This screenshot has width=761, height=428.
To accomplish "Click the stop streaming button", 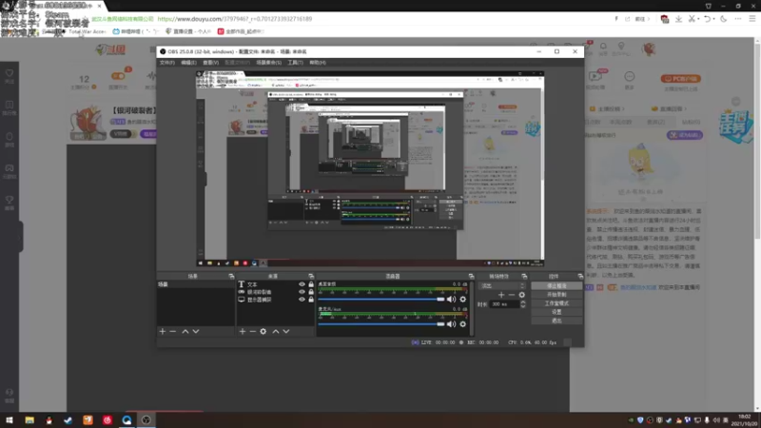I will pos(556,286).
